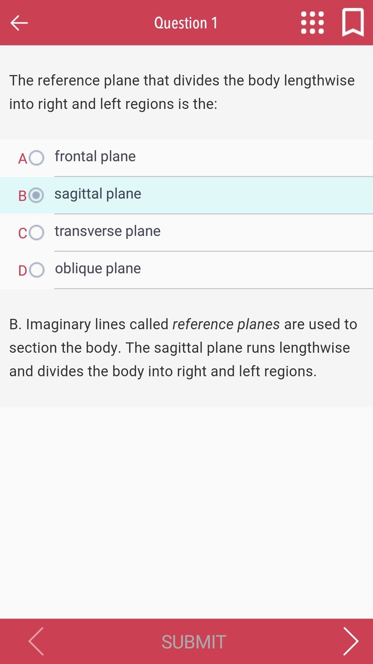Tap the back navigation arrow to exit quiz
This screenshot has height=664, width=373.
point(19,23)
